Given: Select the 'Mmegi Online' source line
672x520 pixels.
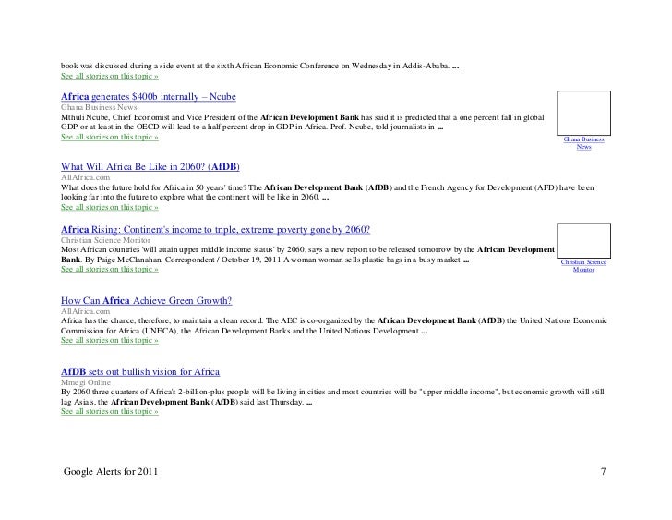Looking at the screenshot, I should (x=86, y=382).
